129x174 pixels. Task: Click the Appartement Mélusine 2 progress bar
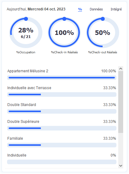[x=62, y=78]
